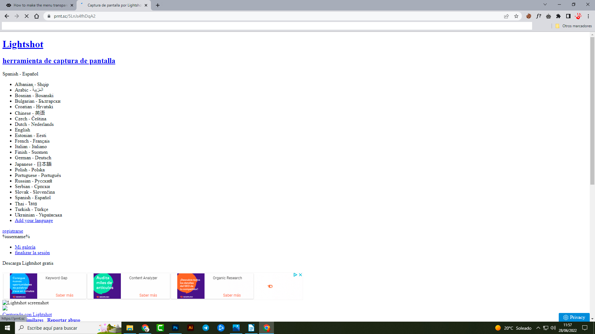Open the Extensions puzzle menu
595x334 pixels.
click(558, 16)
